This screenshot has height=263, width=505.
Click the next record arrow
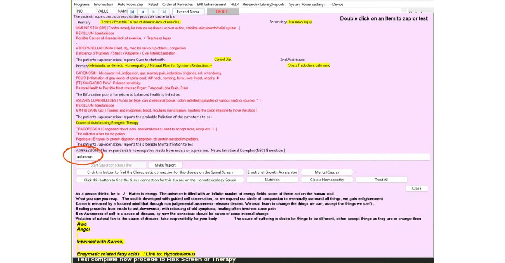coord(154,12)
